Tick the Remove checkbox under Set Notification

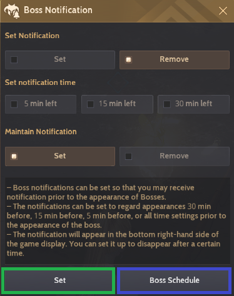pyautogui.click(x=128, y=60)
